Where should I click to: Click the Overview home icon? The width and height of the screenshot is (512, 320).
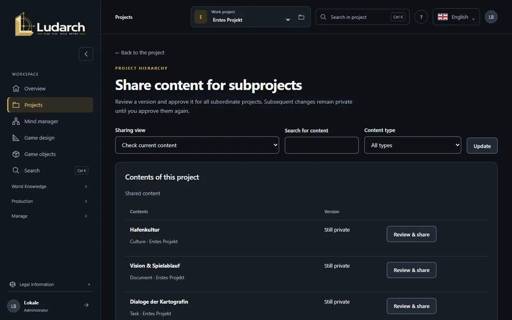pos(16,88)
